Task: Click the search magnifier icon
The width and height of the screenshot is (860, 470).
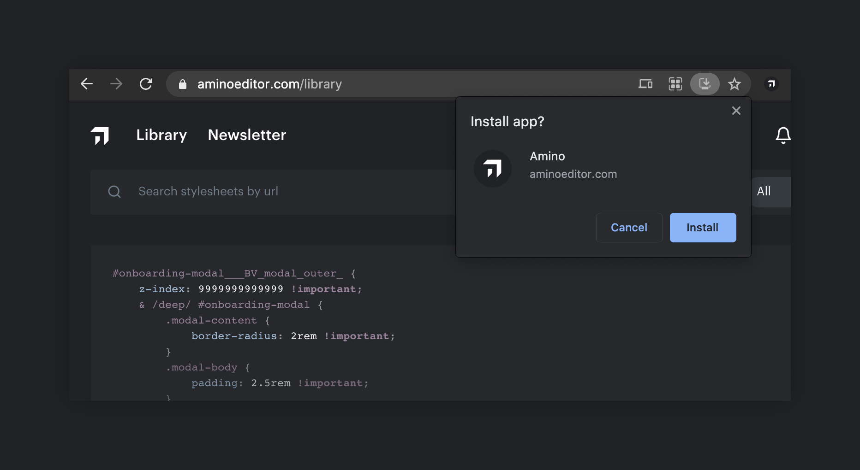Action: pyautogui.click(x=114, y=192)
